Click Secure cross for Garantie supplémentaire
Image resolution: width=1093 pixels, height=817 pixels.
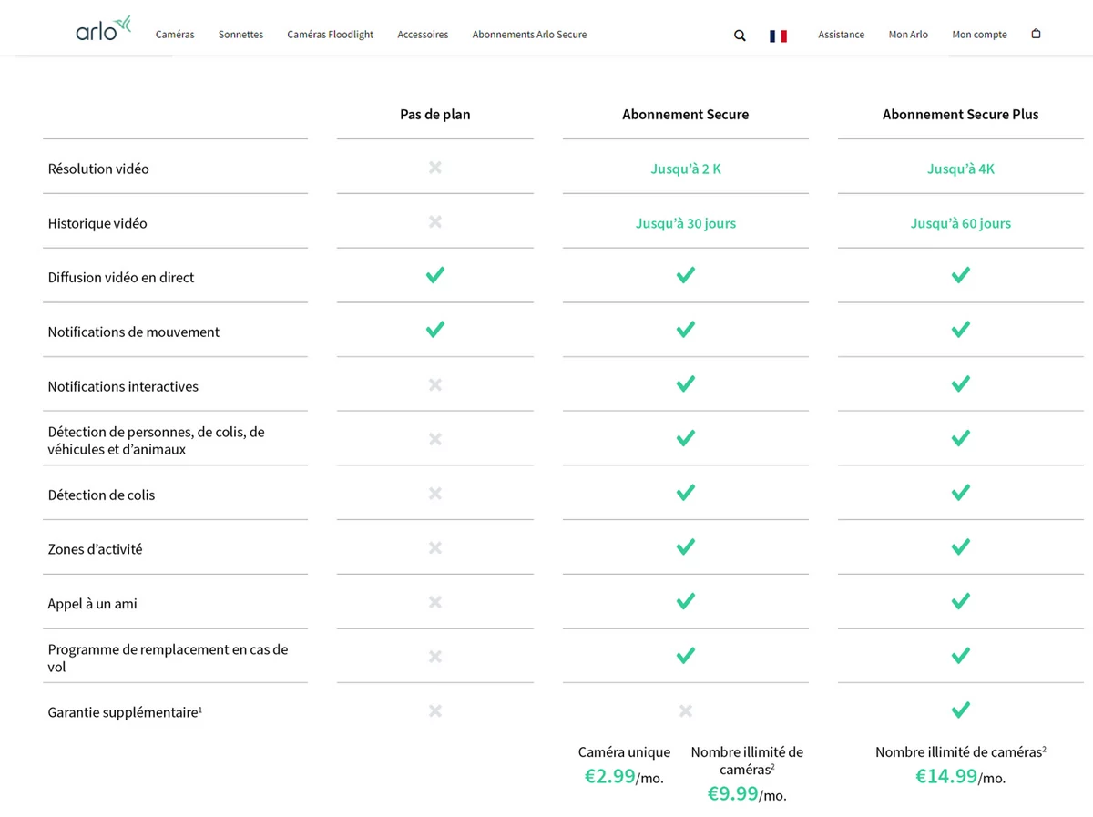pos(686,710)
